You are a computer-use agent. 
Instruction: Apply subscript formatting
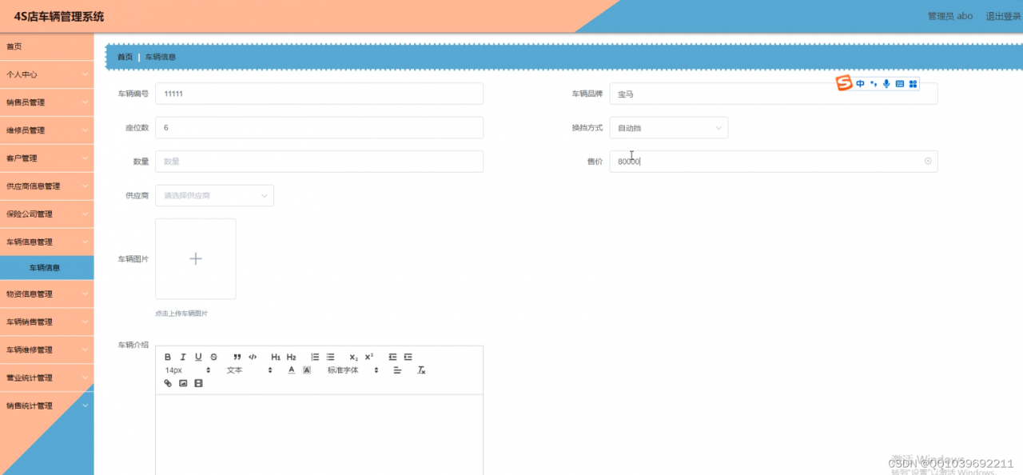click(x=354, y=357)
